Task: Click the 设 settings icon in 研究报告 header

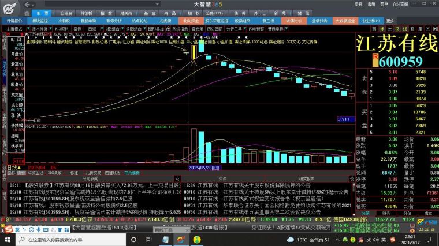Action: 352,179
